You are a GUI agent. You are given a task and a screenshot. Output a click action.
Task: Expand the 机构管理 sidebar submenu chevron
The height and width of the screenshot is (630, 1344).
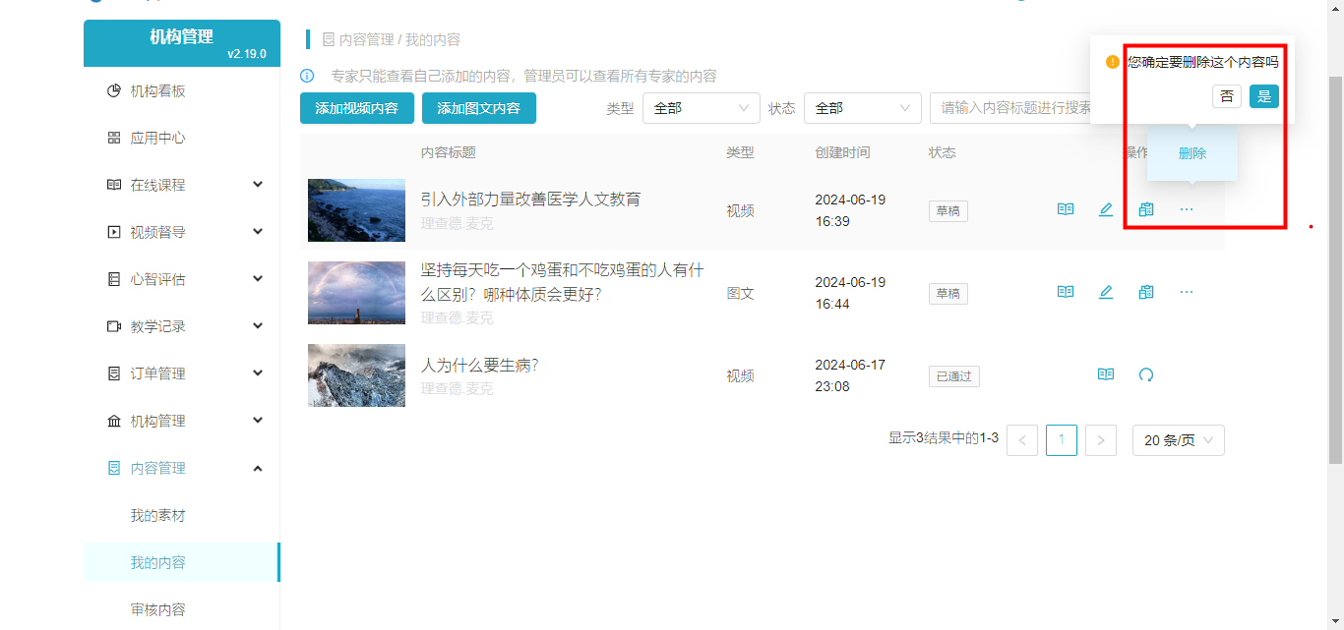pos(258,421)
